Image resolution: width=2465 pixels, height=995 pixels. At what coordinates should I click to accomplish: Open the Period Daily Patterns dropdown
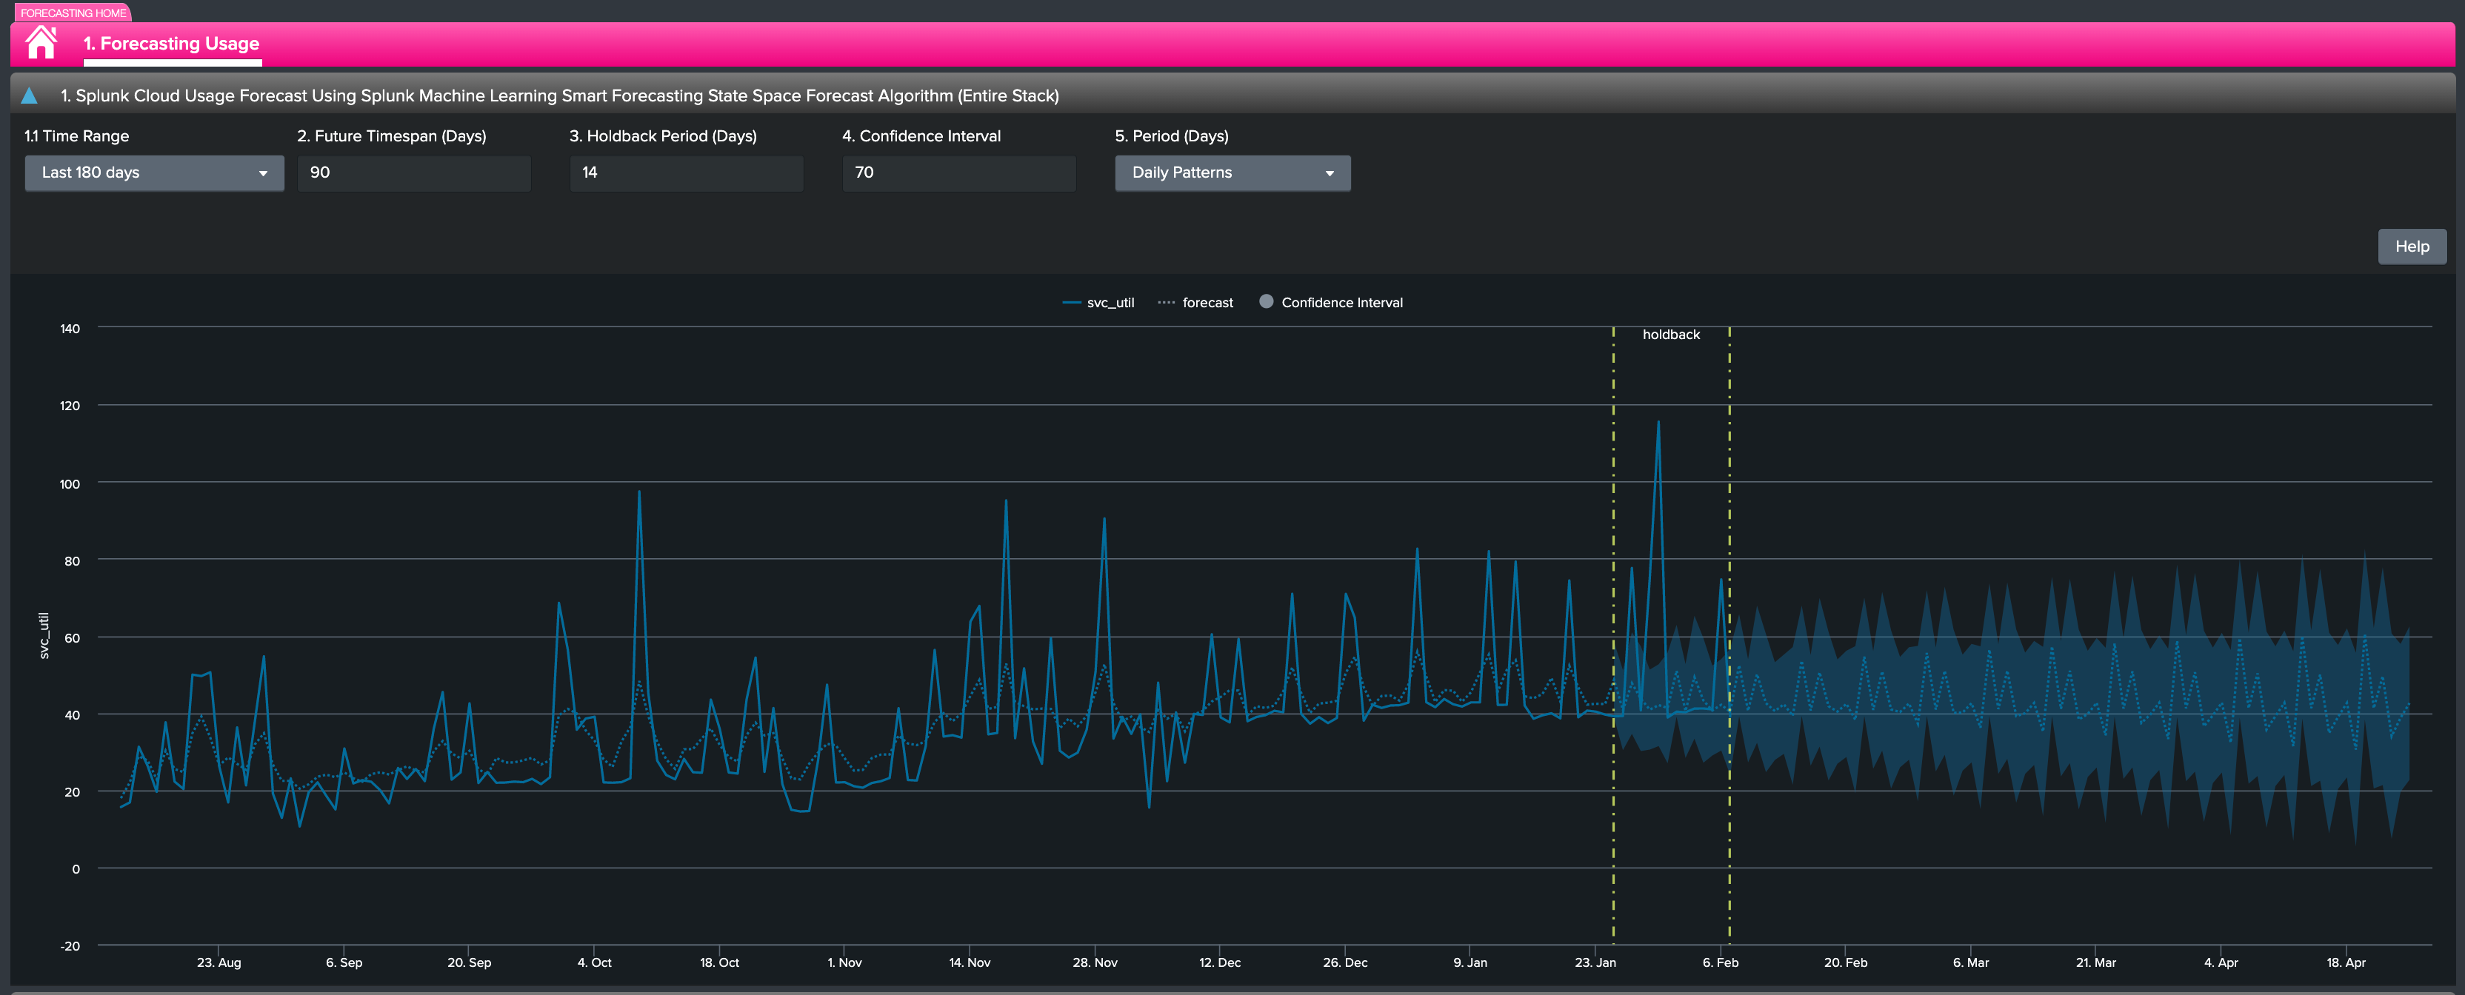pyautogui.click(x=1232, y=173)
